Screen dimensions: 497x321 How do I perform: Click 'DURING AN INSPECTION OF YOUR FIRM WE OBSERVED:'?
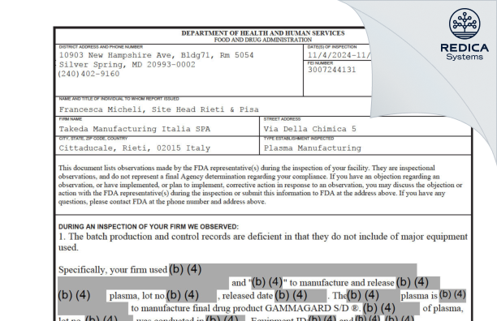point(149,227)
